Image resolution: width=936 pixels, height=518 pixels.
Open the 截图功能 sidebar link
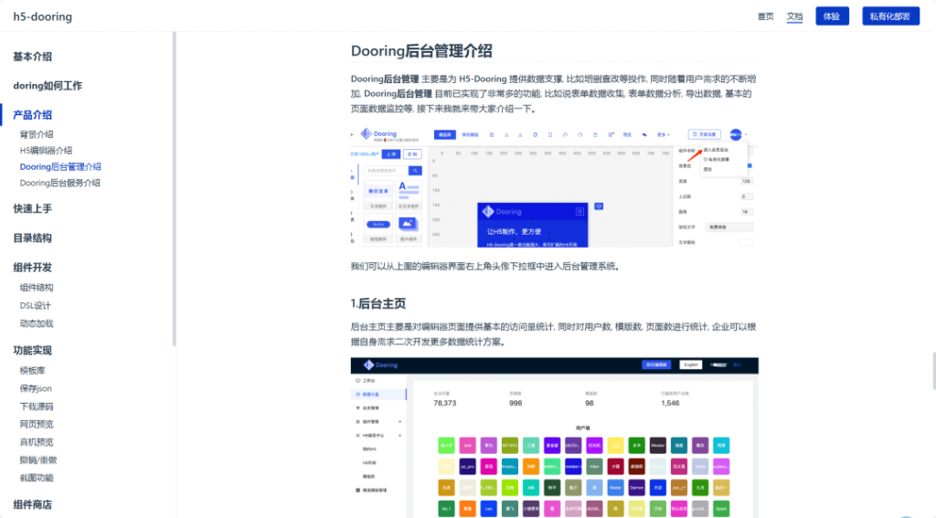pos(37,478)
